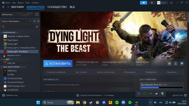Open the Справка menu
Screen dimensions: 189x106
pos(35,3)
